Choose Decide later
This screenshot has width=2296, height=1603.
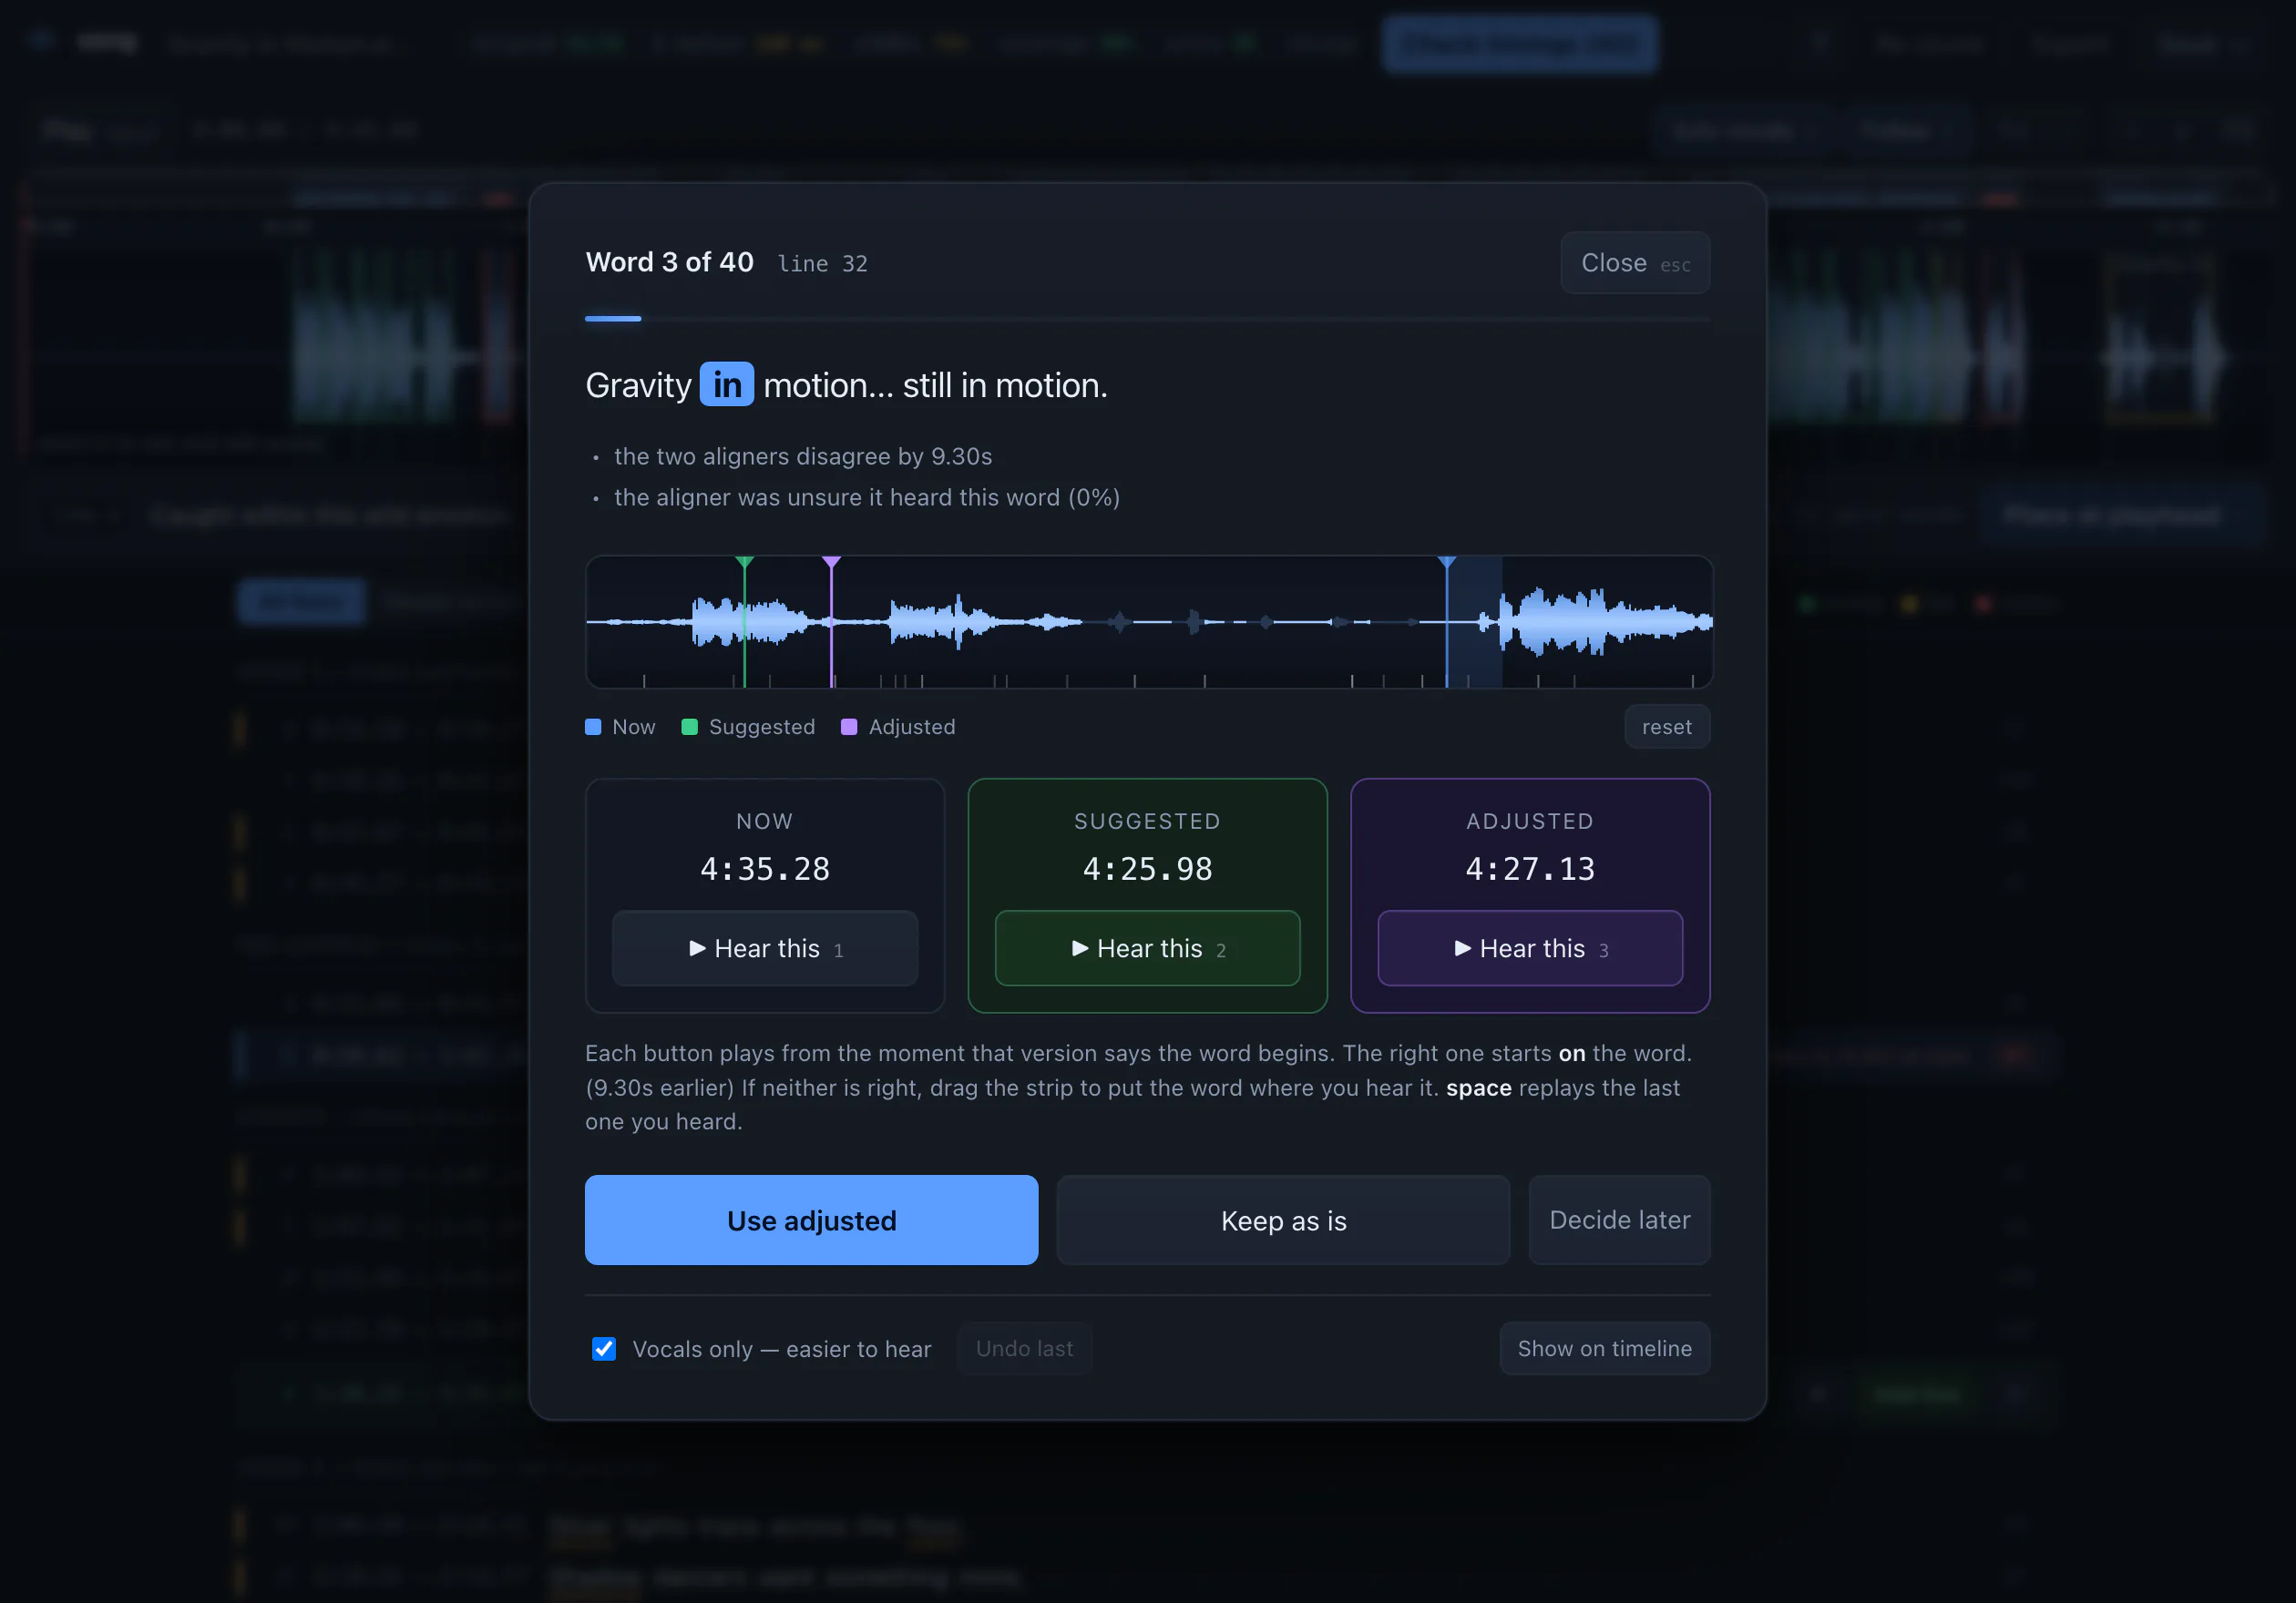click(x=1619, y=1220)
